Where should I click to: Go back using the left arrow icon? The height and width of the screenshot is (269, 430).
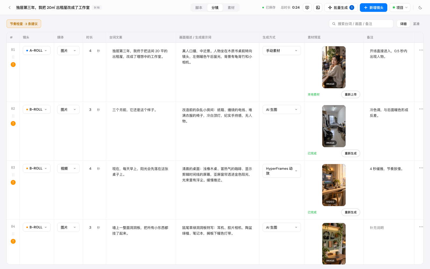[x=10, y=8]
